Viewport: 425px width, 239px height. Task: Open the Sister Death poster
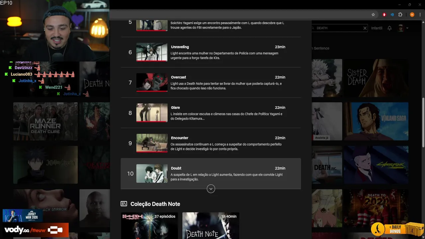coord(376,78)
